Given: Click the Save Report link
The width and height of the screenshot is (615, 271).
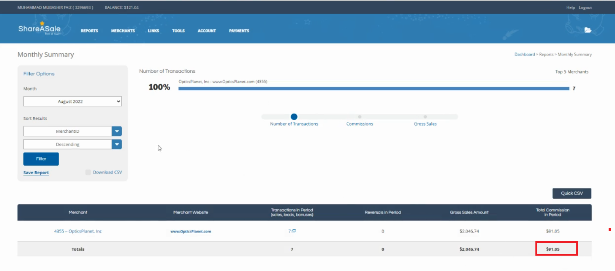Looking at the screenshot, I should pos(36,173).
